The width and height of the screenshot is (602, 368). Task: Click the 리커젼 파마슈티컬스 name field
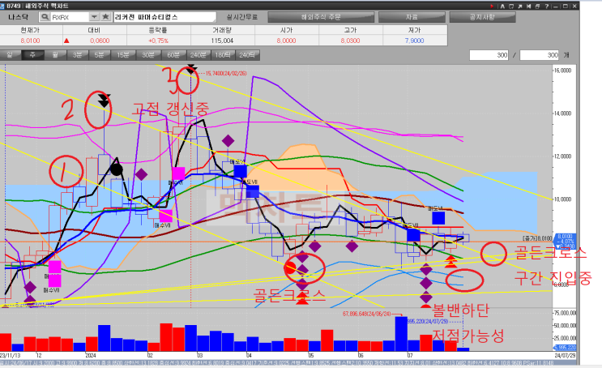(164, 17)
